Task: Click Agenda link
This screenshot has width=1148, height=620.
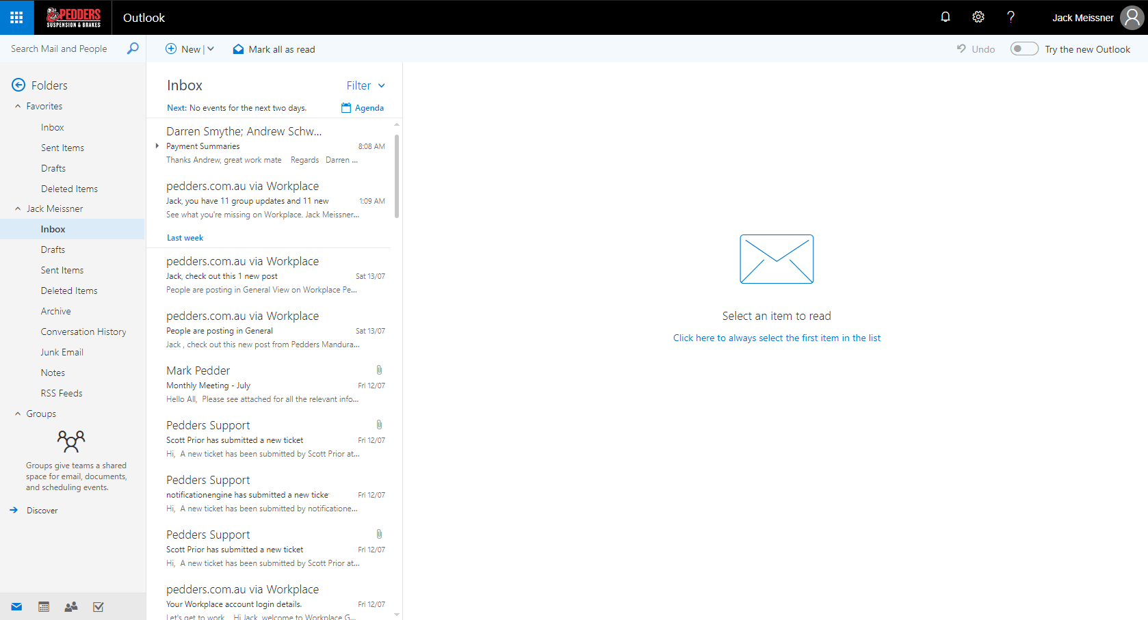Action: coord(369,108)
